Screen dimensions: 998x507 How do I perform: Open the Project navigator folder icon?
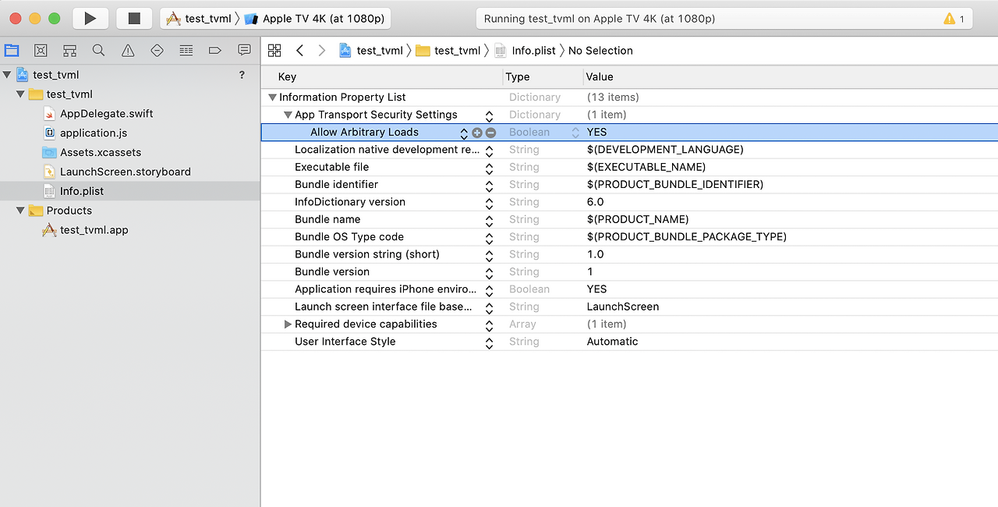coord(12,51)
